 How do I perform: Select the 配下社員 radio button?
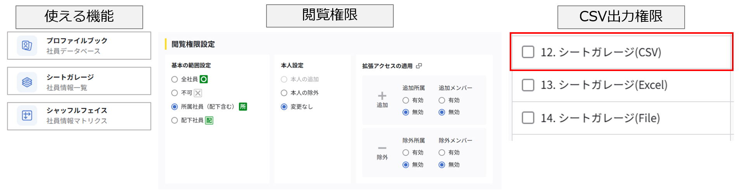pyautogui.click(x=175, y=120)
